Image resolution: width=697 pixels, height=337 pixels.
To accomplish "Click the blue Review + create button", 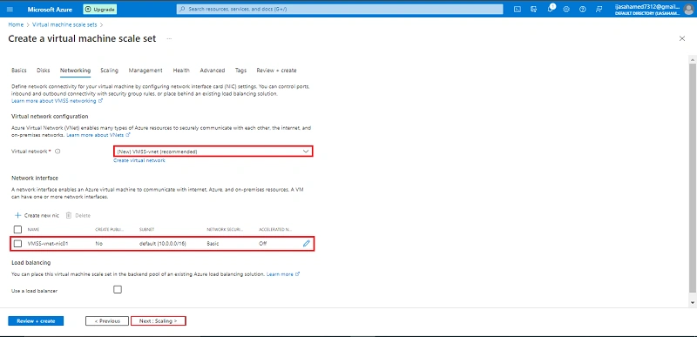I will tap(36, 320).
